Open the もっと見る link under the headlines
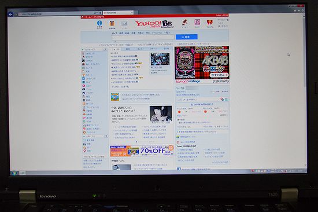 click(x=116, y=86)
